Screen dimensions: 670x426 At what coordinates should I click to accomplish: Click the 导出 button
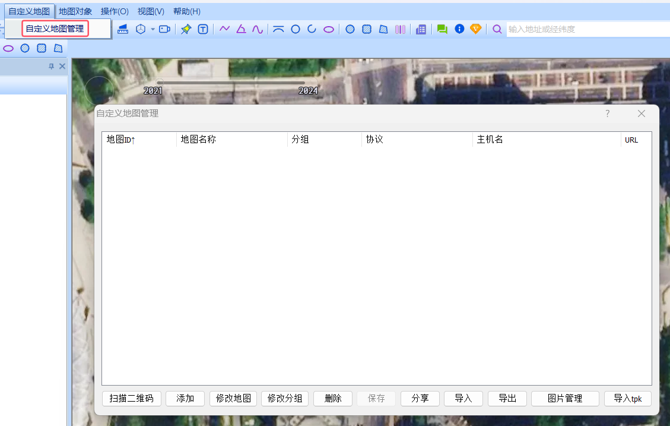(507, 399)
